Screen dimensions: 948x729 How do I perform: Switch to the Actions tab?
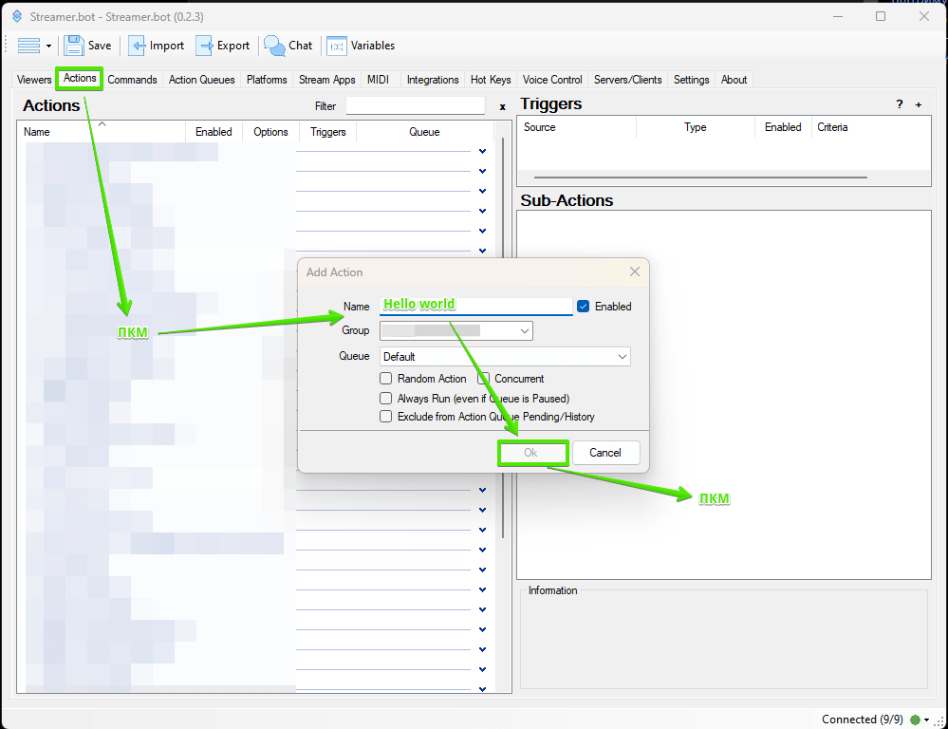pyautogui.click(x=80, y=78)
